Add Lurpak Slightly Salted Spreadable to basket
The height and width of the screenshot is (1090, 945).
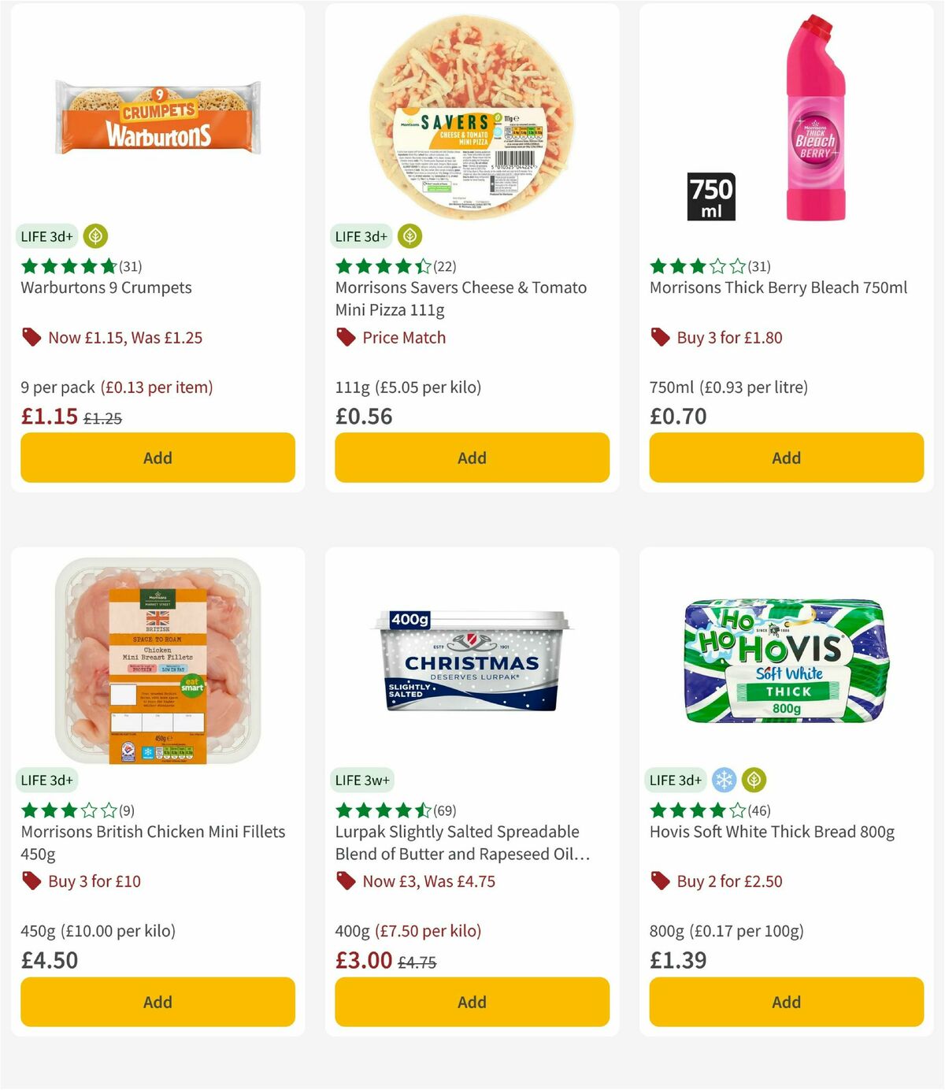(x=471, y=1002)
